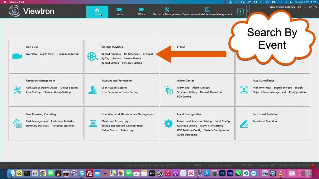Open the Device Setting link
This screenshot has height=179, width=319.
point(69,88)
